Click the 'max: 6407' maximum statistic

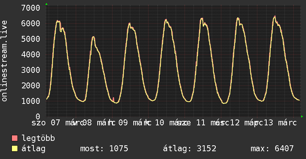(272, 149)
